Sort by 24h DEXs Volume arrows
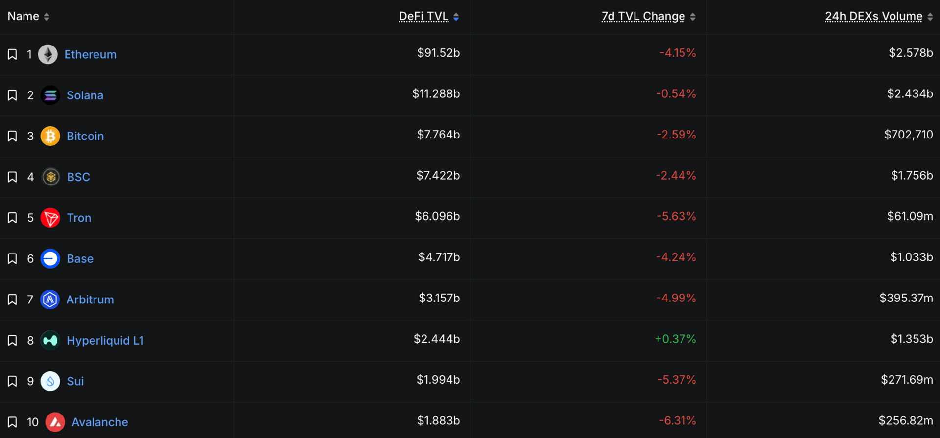940x438 pixels. pos(930,17)
